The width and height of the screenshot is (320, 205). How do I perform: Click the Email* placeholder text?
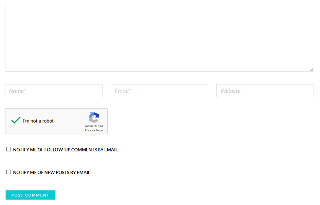coord(123,91)
